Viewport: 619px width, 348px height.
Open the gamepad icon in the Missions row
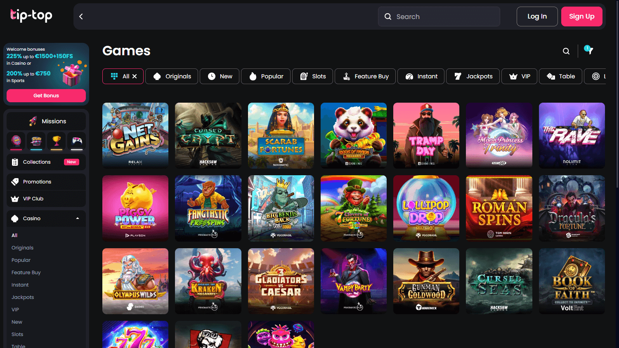[76, 141]
